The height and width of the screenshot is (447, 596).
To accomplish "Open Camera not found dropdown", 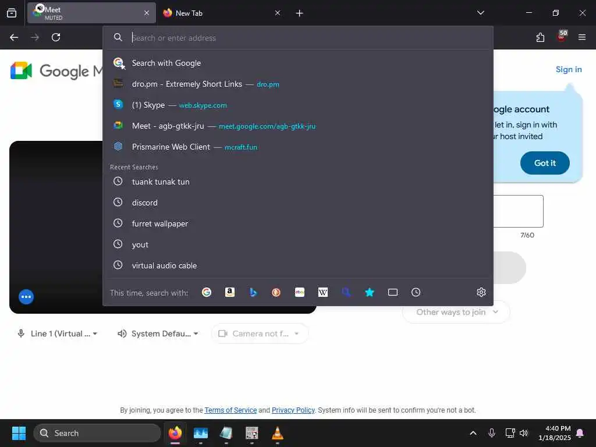I will (260, 334).
